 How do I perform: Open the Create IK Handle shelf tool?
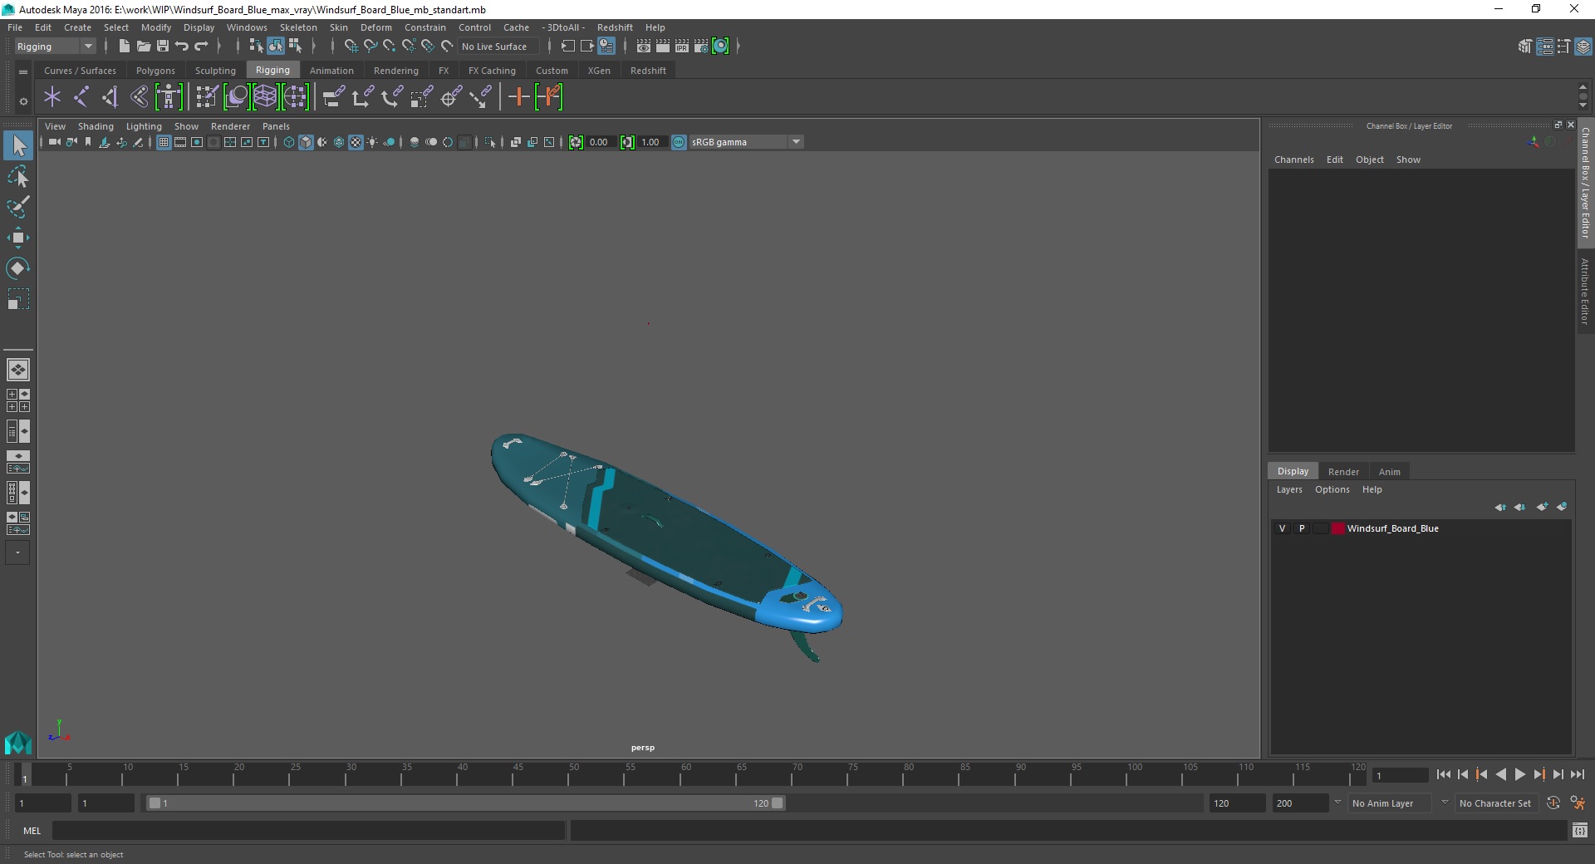[110, 97]
